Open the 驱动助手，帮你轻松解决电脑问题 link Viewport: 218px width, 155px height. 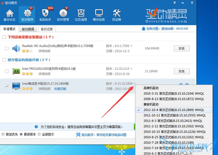(104, 135)
